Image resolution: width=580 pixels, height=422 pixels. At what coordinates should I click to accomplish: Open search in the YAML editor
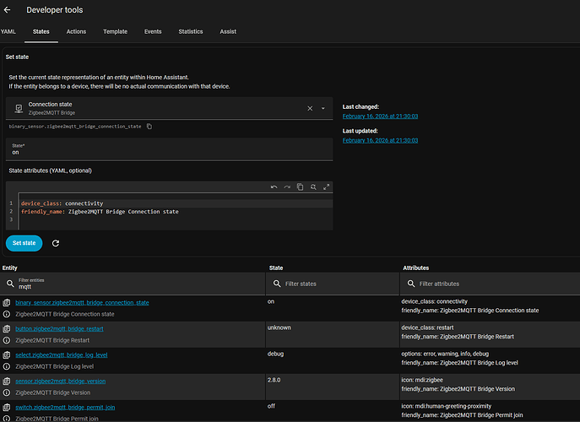point(313,187)
